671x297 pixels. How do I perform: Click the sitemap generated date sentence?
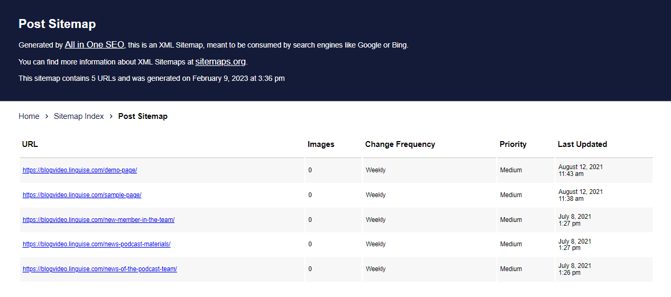[x=152, y=78]
